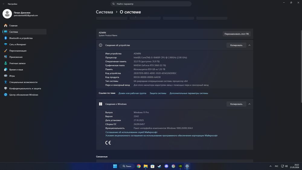The height and width of the screenshot is (170, 302).
Task: Go to Специальные возможности
Action: (24, 82)
